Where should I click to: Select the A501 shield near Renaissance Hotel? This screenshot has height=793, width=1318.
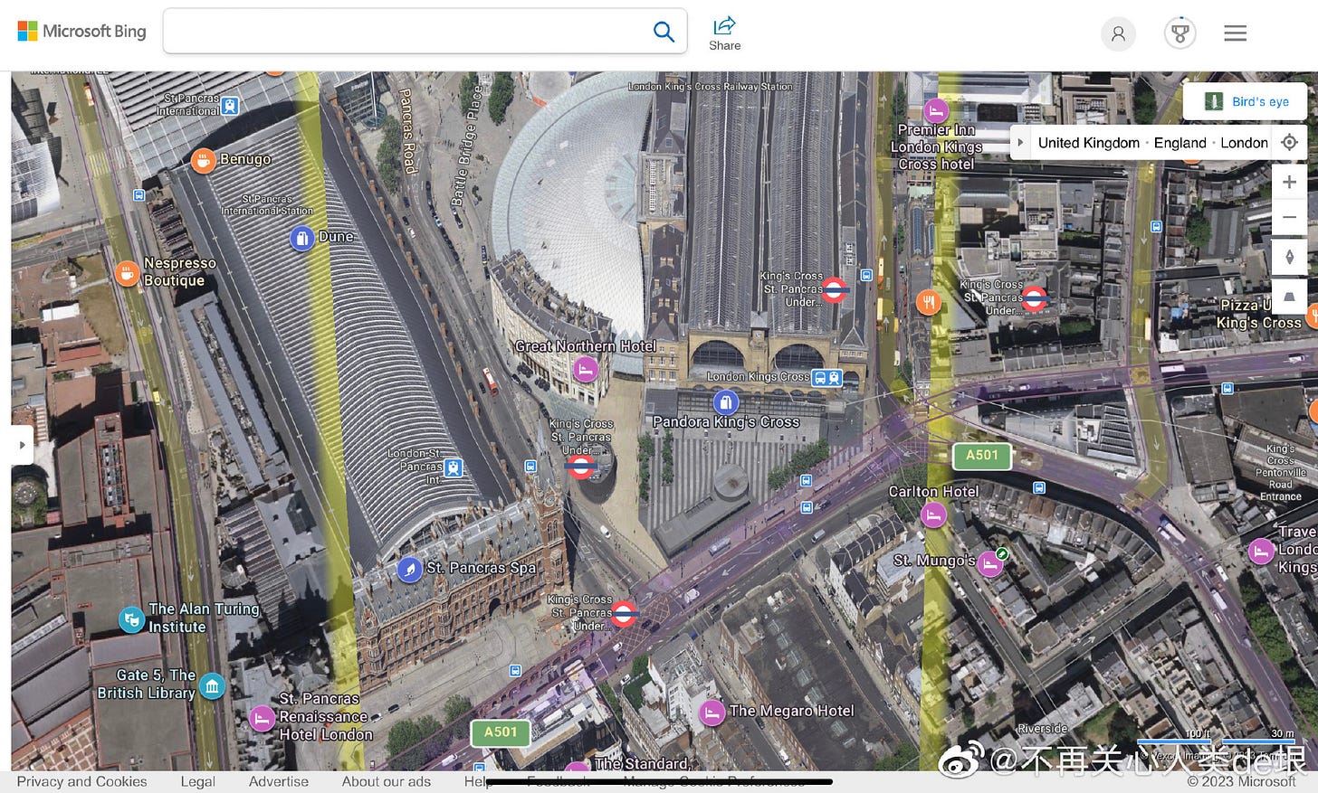click(501, 732)
